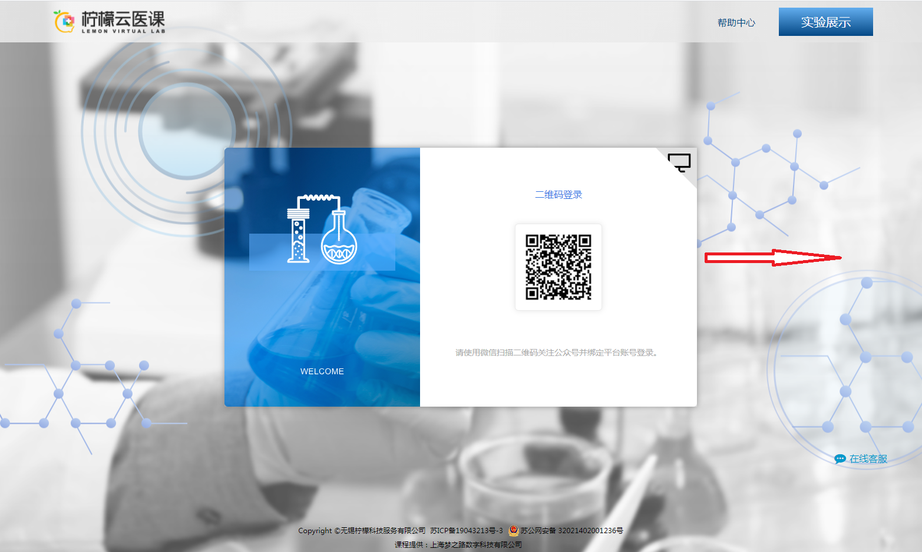The image size is (922, 552).
Task: Click the 实验展示 button
Action: pos(825,22)
